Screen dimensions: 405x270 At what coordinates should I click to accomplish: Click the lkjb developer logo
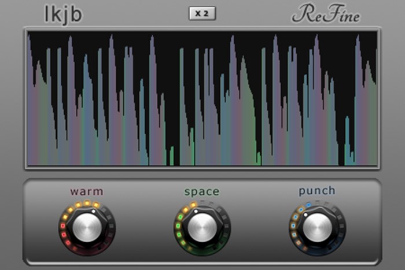point(63,15)
